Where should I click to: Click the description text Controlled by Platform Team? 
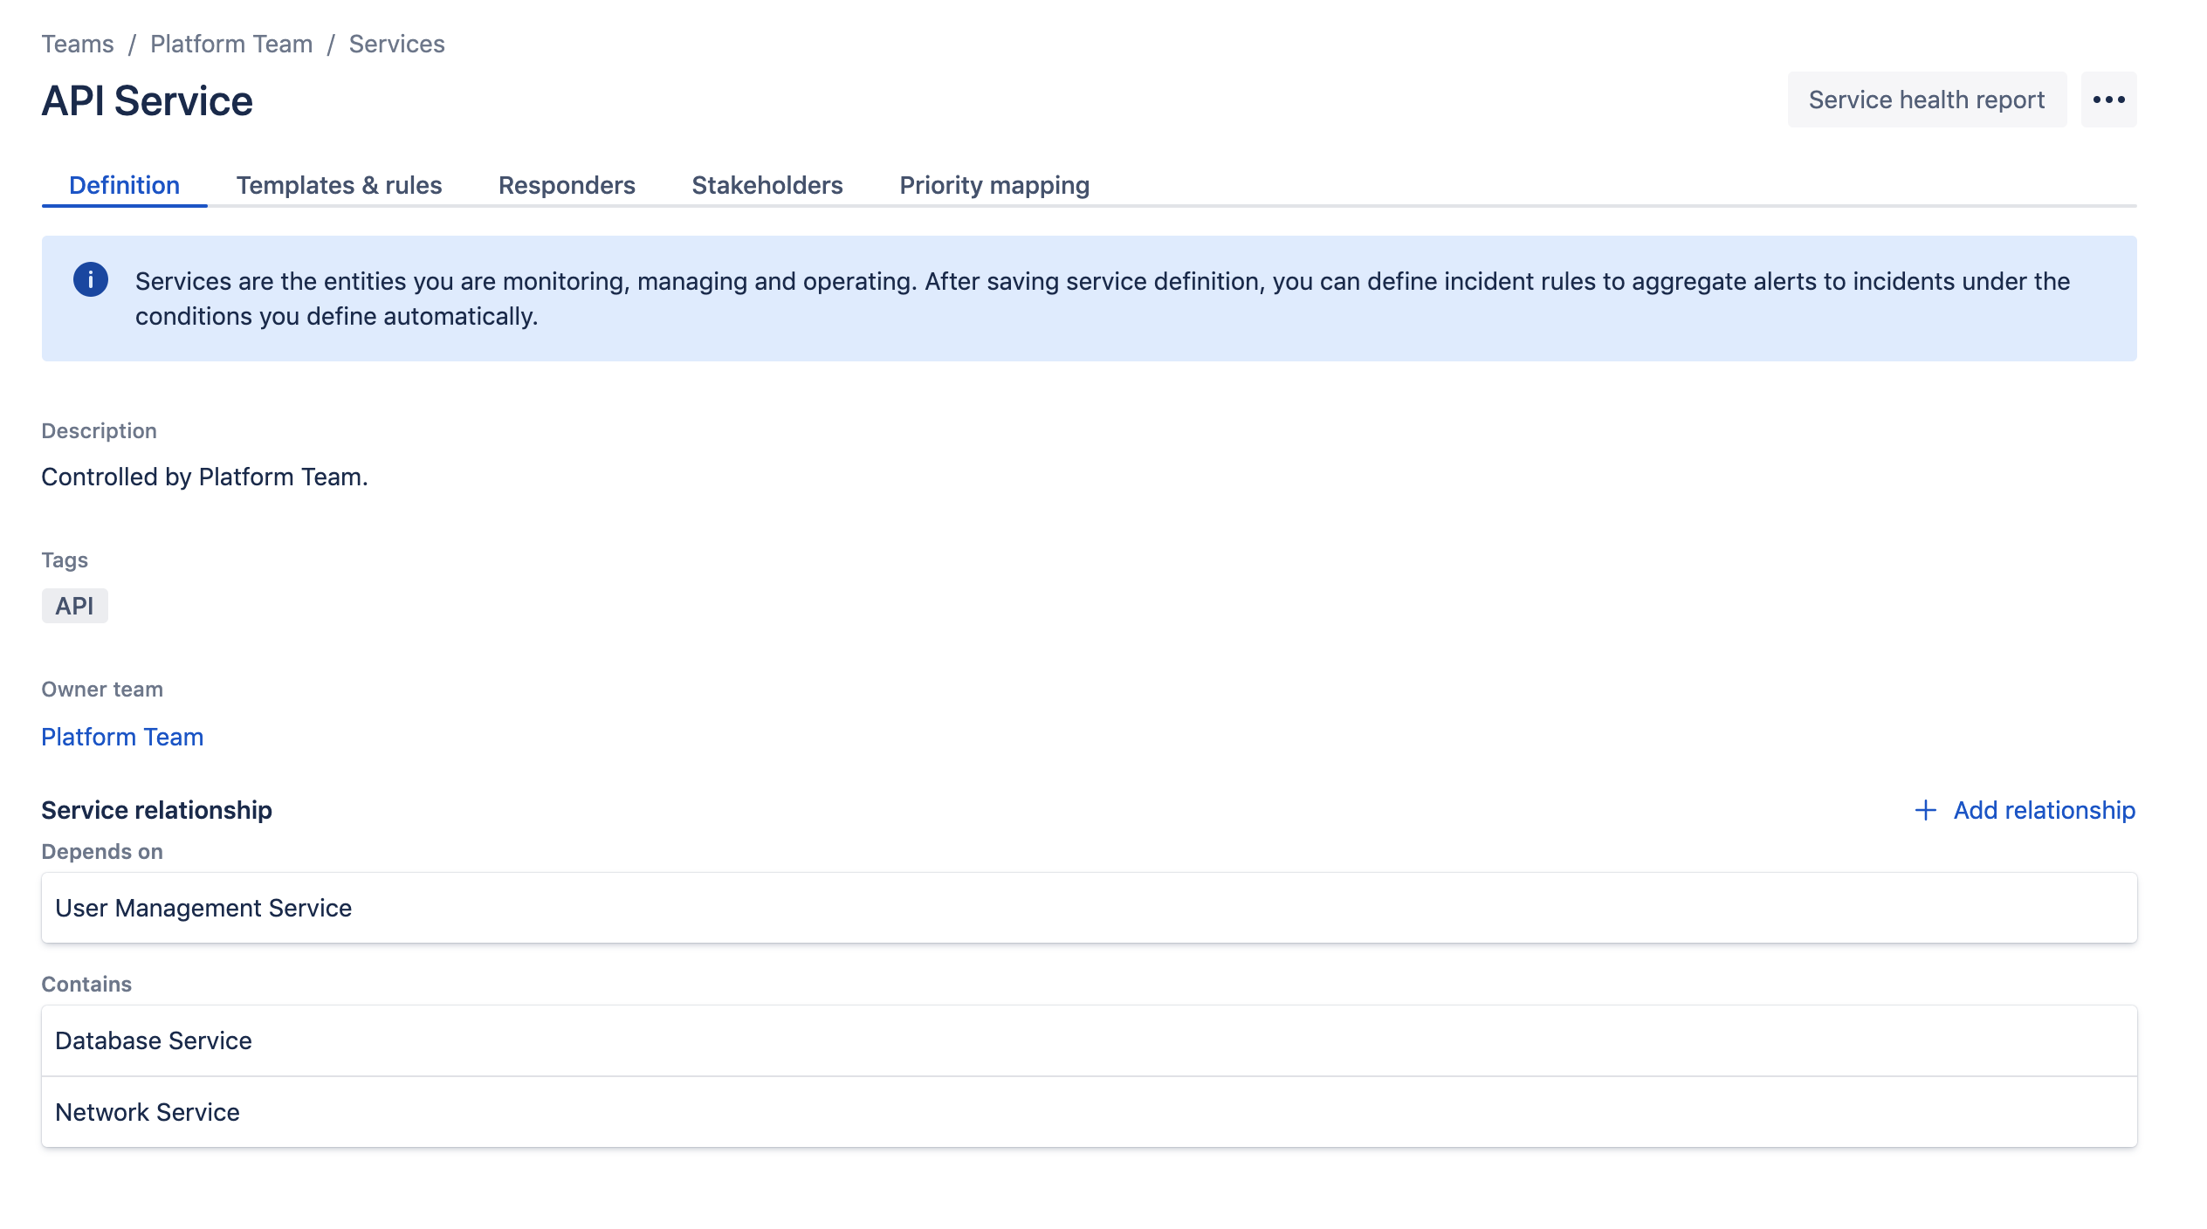click(204, 477)
